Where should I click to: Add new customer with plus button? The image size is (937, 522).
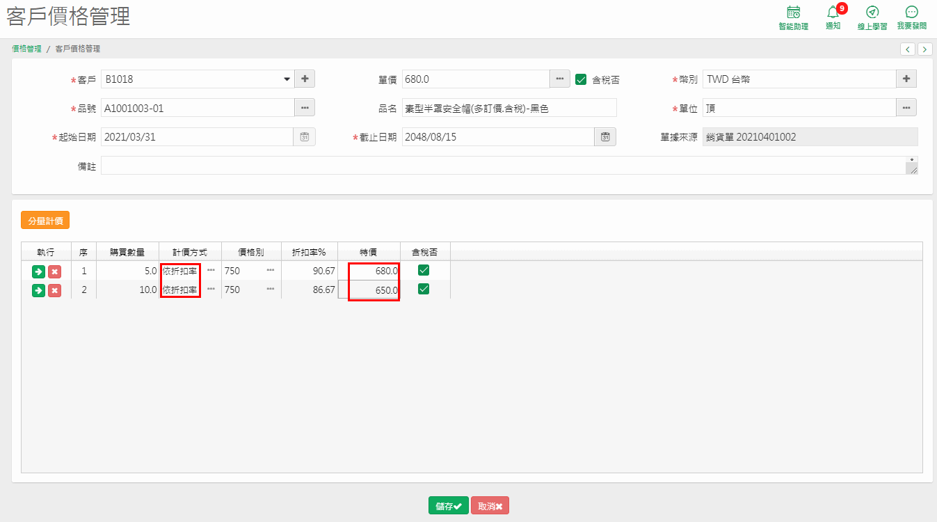pos(305,79)
